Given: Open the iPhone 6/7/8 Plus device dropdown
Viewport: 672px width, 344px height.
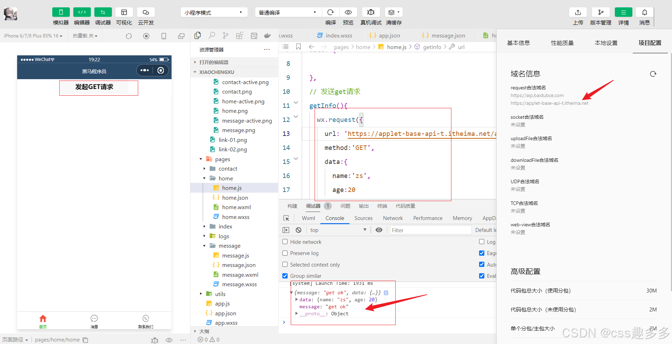Looking at the screenshot, I should pyautogui.click(x=33, y=36).
